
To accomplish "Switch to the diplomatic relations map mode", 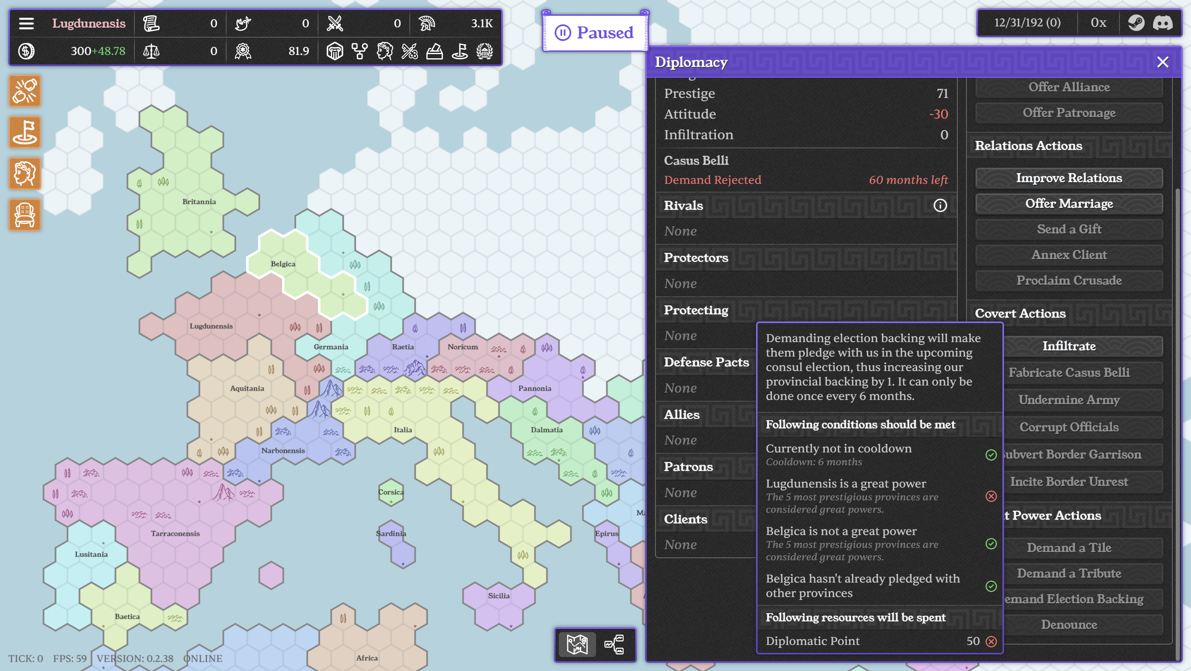I will coord(615,644).
